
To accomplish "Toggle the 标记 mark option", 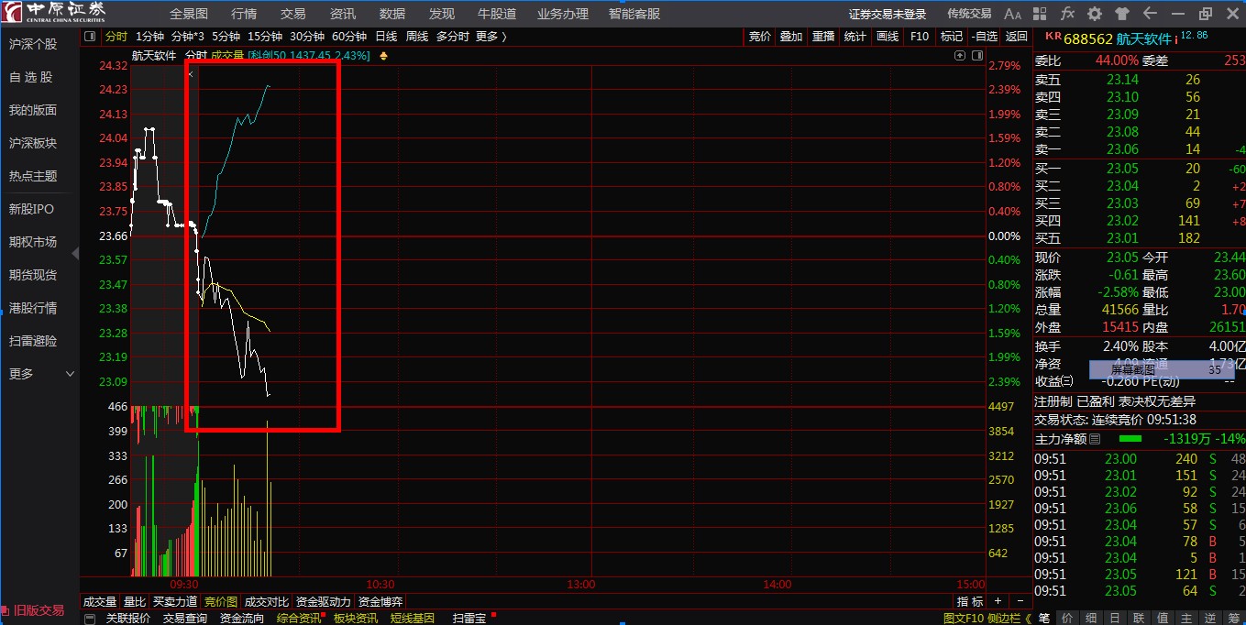I will [x=952, y=37].
